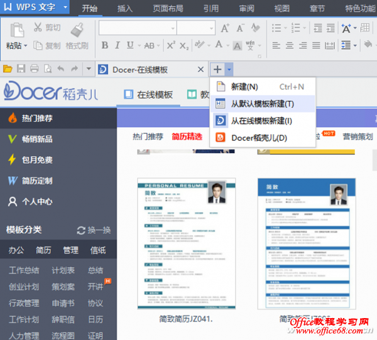Toggle strikethrough AB formatting
377x340 pixels.
point(149,46)
